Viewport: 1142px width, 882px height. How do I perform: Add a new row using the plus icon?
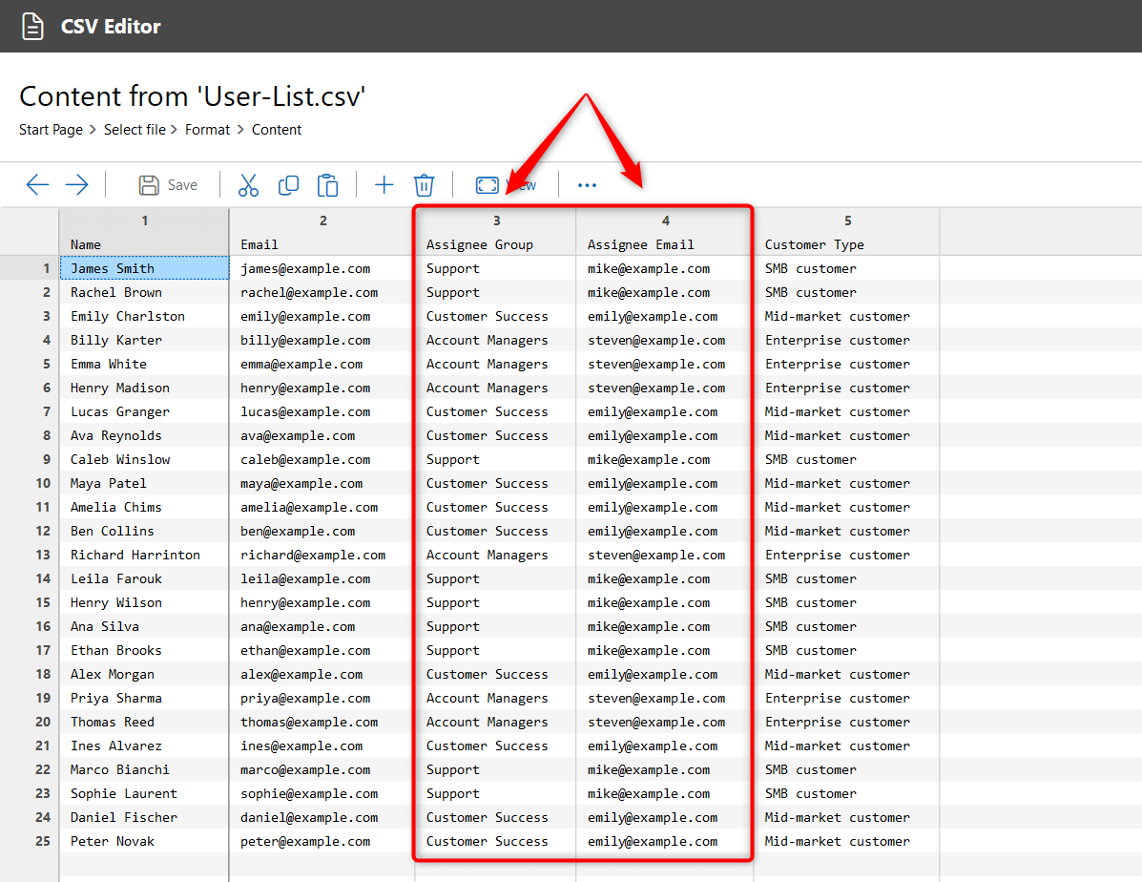tap(384, 184)
